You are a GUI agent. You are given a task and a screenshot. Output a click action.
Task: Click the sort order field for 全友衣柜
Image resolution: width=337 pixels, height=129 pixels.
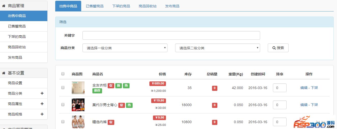tap(280, 88)
